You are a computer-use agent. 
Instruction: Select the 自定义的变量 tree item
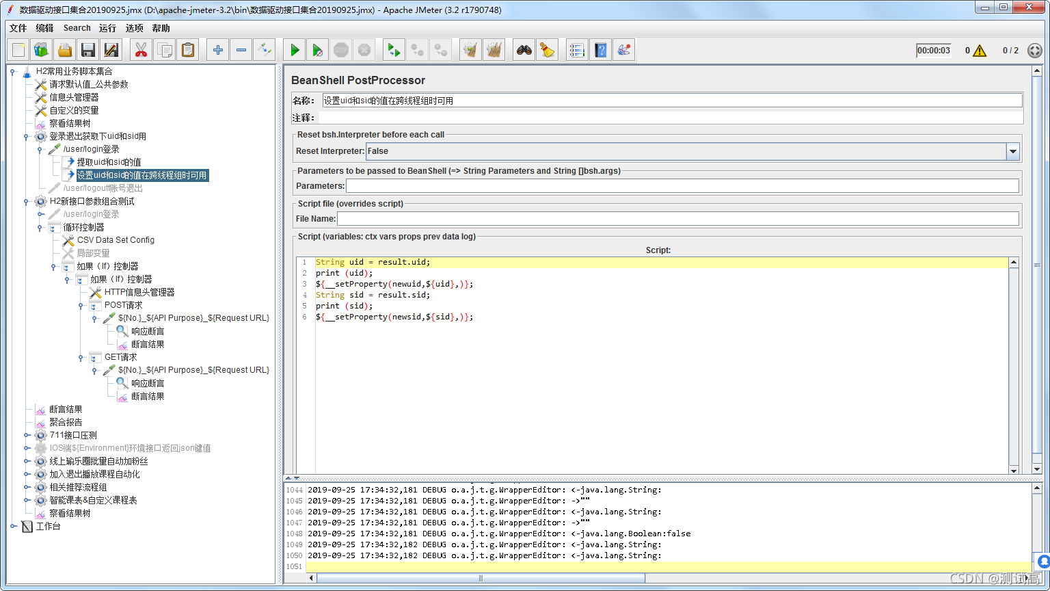point(74,110)
